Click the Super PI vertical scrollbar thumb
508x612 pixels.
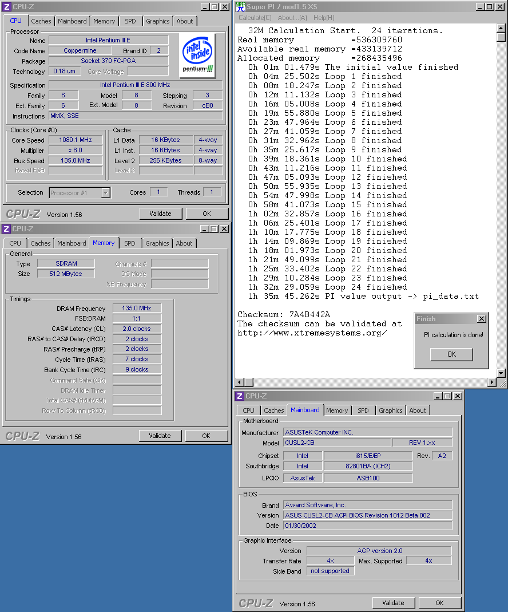tap(501, 37)
